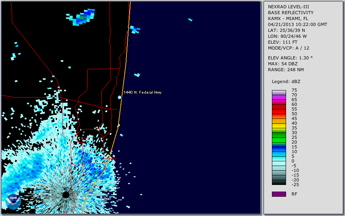Click the -25 value in the legend
This screenshot has width=345, height=216.
[295, 185]
